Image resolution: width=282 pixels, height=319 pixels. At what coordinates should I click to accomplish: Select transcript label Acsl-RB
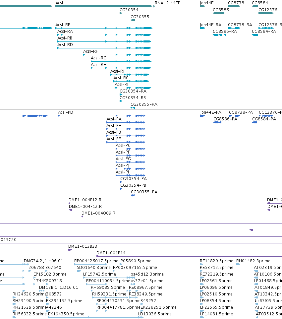[x=65, y=38]
